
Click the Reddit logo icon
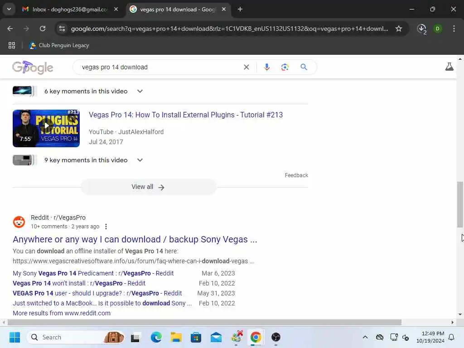pyautogui.click(x=19, y=222)
